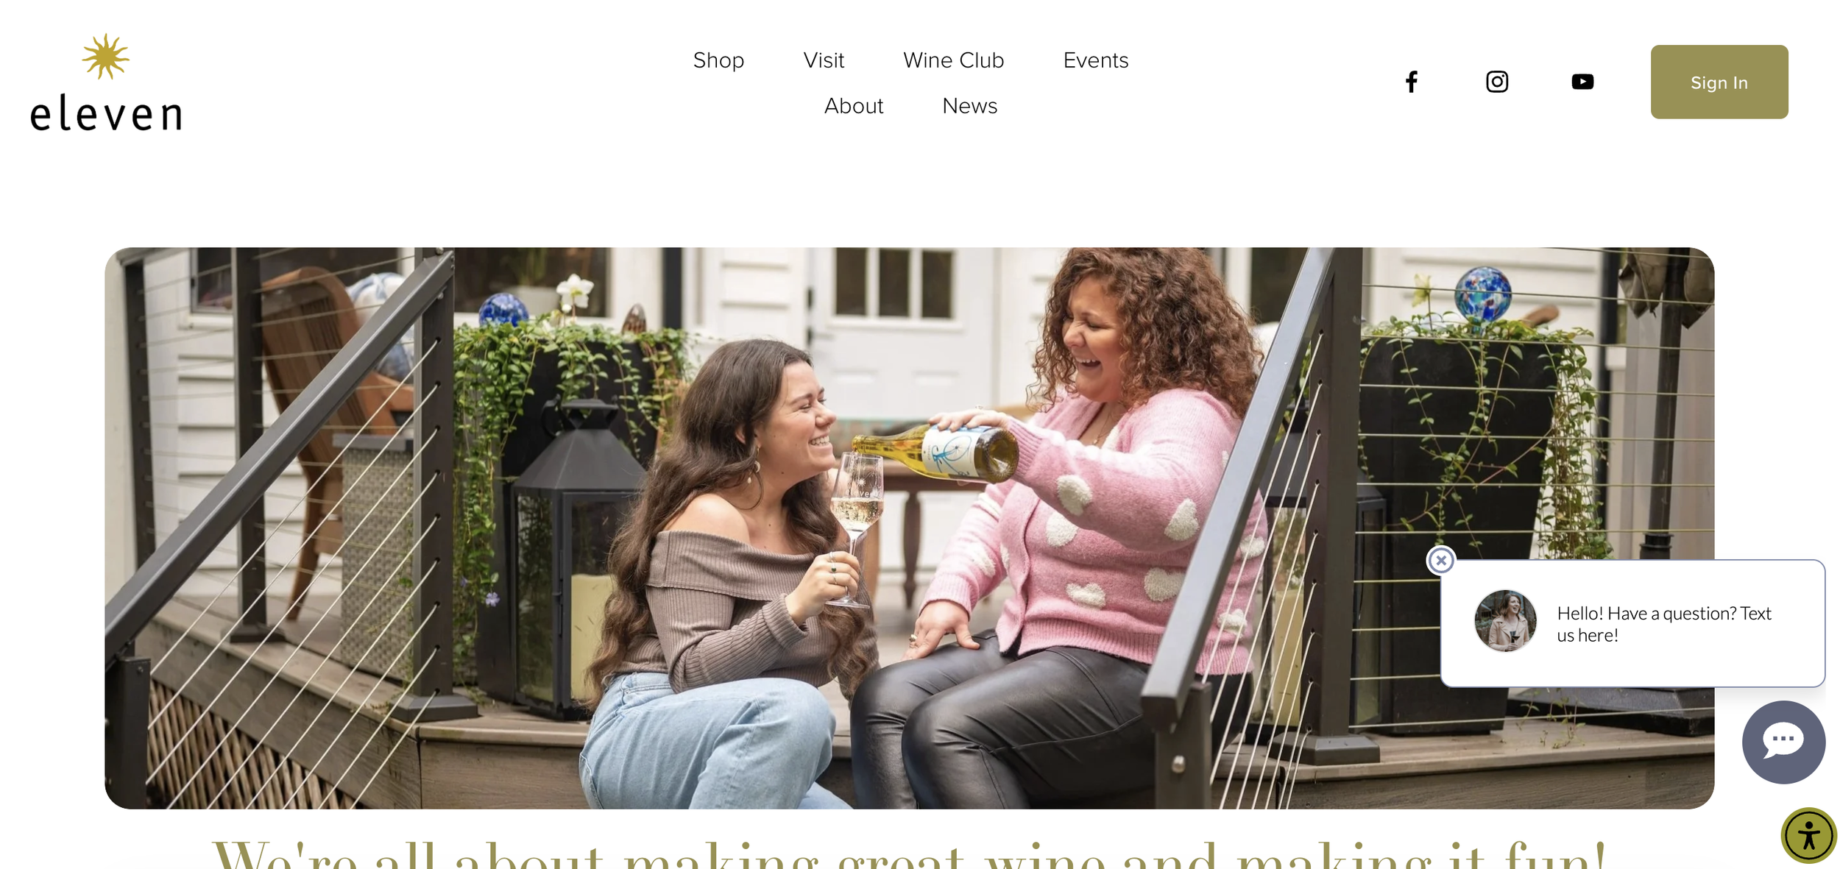This screenshot has width=1840, height=869.
Task: Click the eleven sunburst logo
Action: tap(105, 57)
